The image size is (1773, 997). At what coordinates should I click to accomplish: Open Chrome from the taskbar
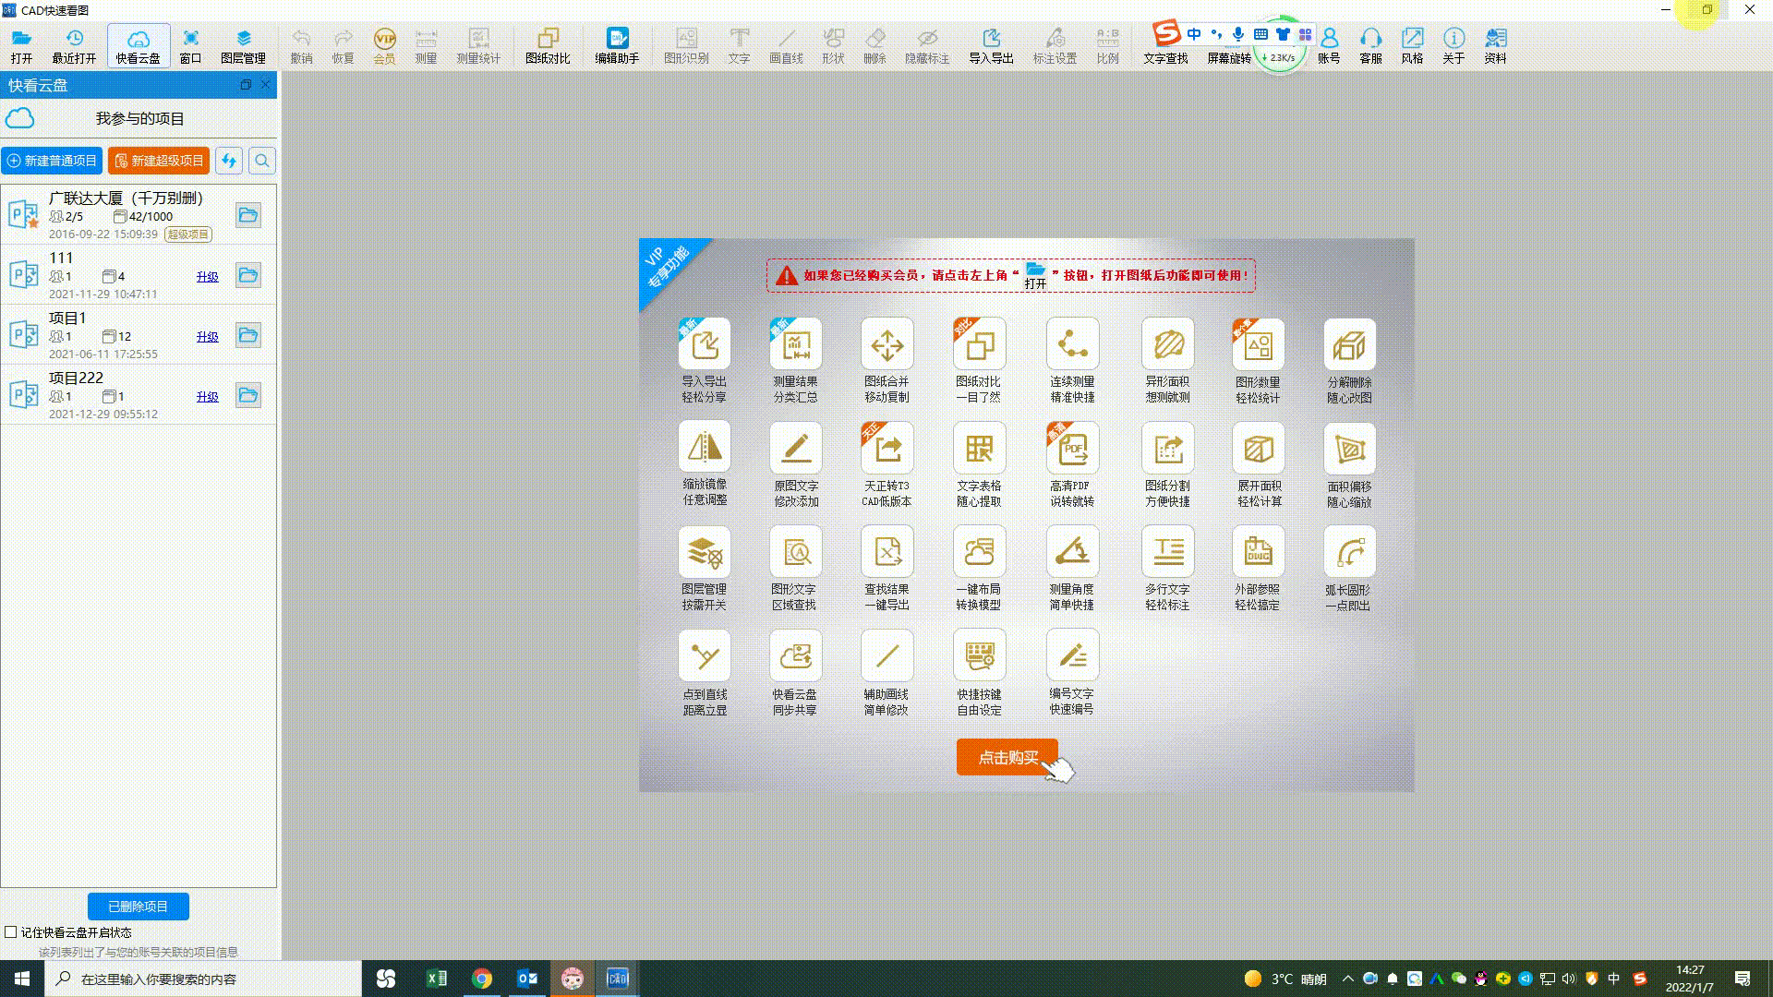482,979
